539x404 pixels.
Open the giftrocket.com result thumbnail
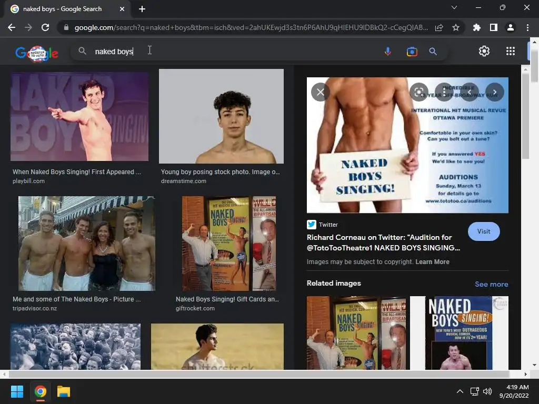coord(228,244)
